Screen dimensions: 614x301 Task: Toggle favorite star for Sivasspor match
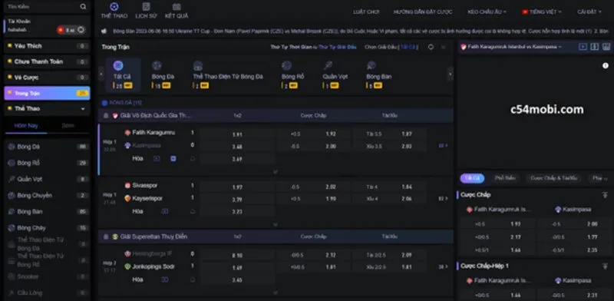coord(193,212)
